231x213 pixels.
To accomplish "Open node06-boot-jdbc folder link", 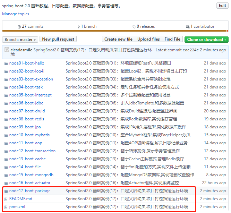I will tap(26, 103).
